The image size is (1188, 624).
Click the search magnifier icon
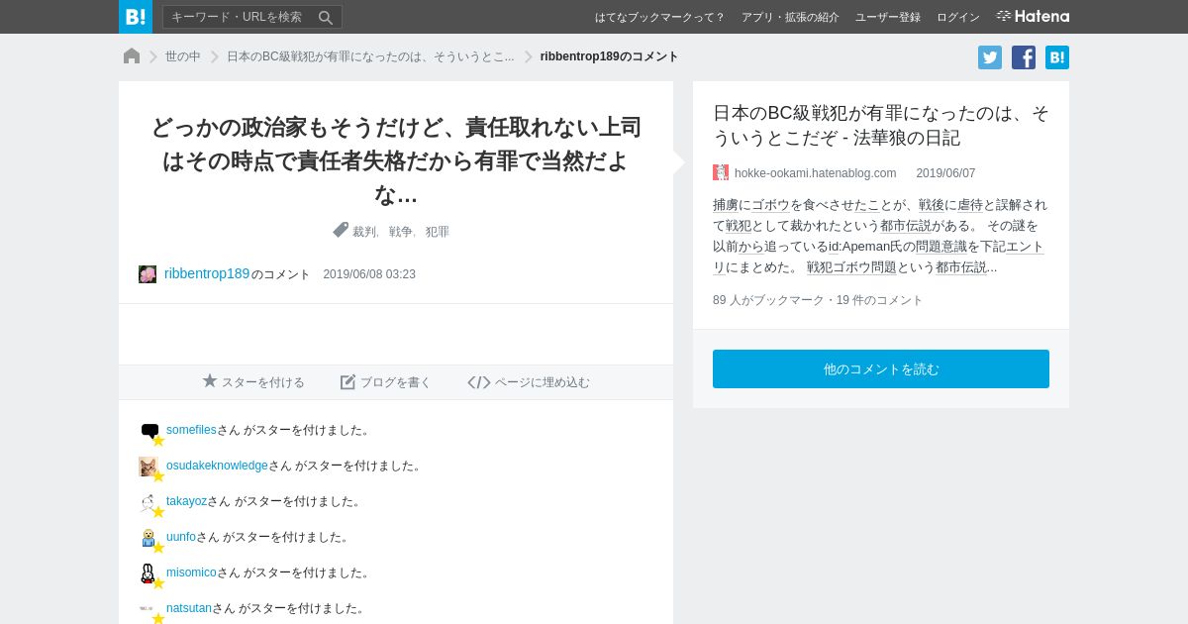(326, 17)
